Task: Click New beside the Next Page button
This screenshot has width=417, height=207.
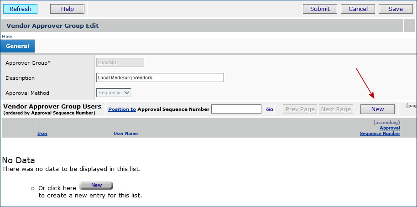Action: point(377,109)
